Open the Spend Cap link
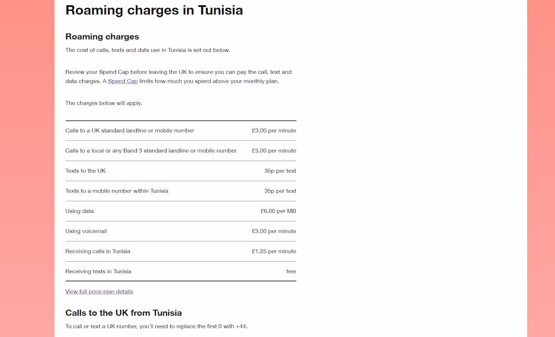The height and width of the screenshot is (337, 555). pyautogui.click(x=123, y=81)
